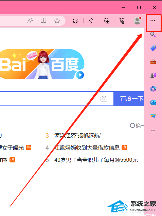Click the camera image search icon
Viewport: 162px width, 216px height.
point(104,99)
